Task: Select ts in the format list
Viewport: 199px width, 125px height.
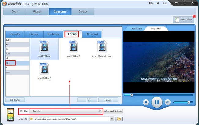Action: point(17,68)
